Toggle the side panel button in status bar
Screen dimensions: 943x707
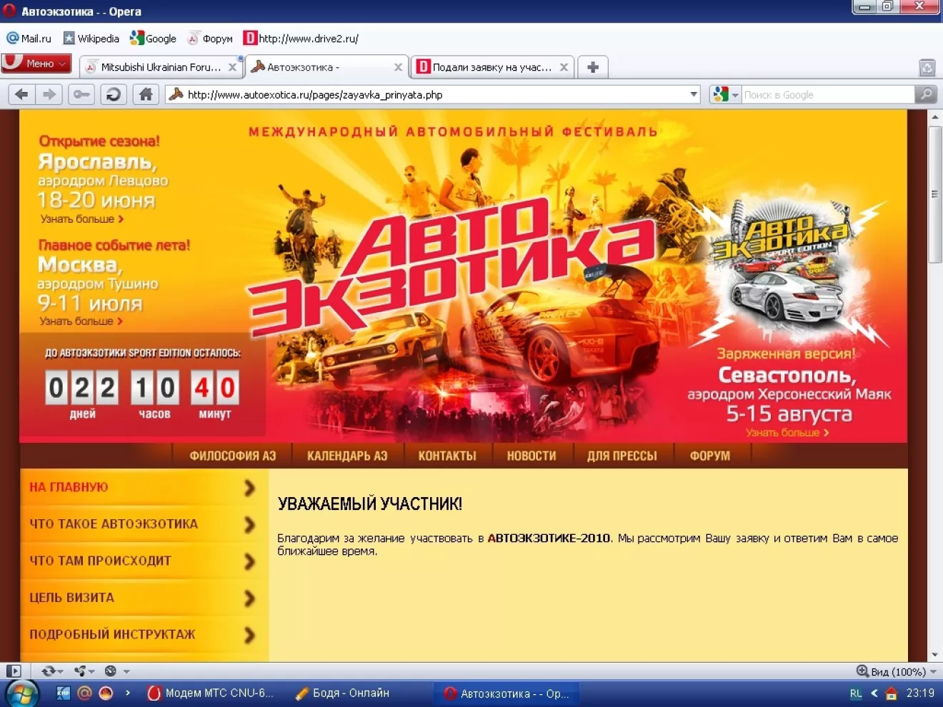tap(13, 671)
